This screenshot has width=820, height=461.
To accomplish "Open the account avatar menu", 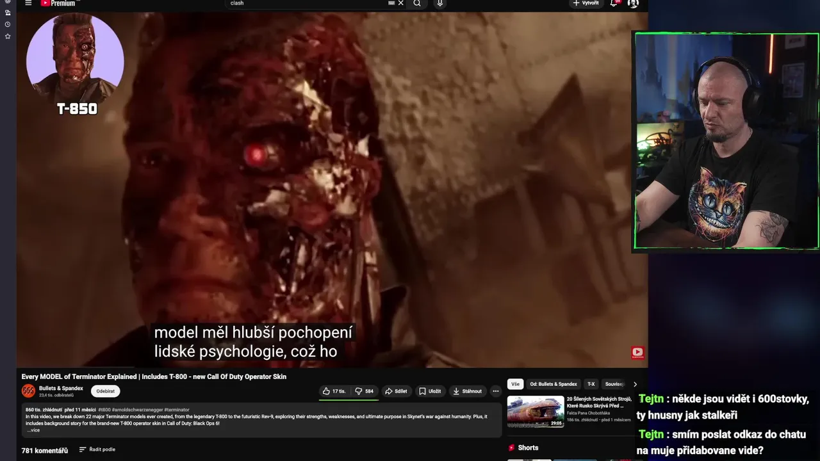I will coord(633,3).
